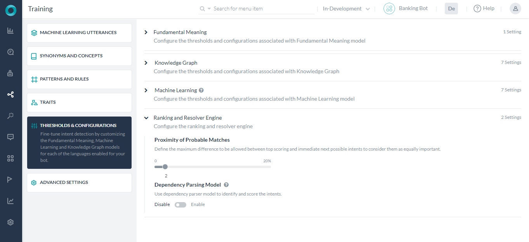Image resolution: width=529 pixels, height=242 pixels.
Task: Click the 2 Settings count text
Action: point(511,117)
